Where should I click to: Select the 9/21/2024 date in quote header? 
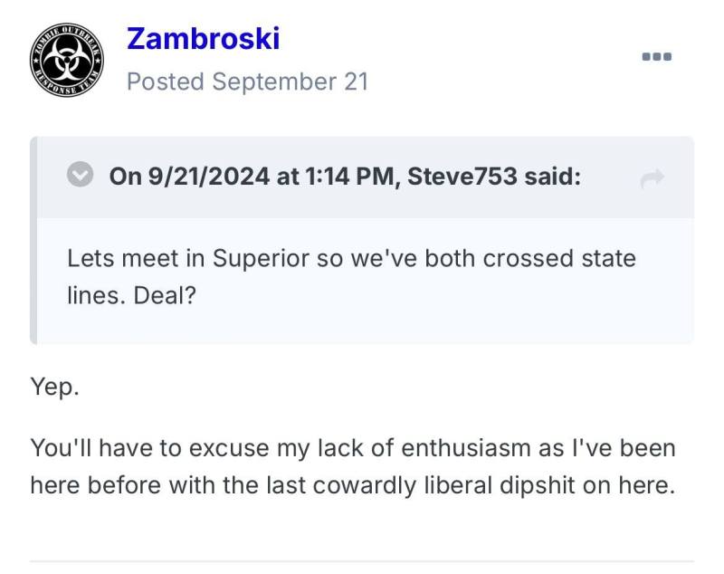[x=209, y=176]
